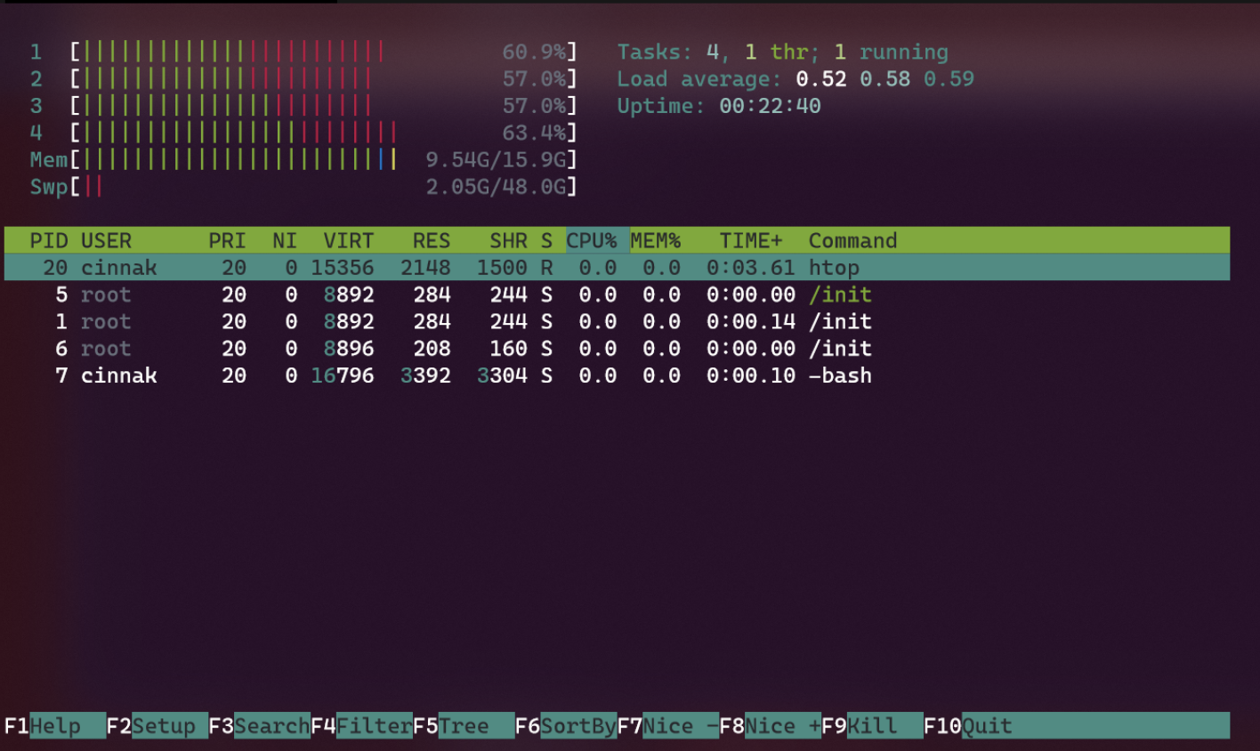1260x751 pixels.
Task: Lower niceness with F7 Nice -
Action: coord(668,726)
